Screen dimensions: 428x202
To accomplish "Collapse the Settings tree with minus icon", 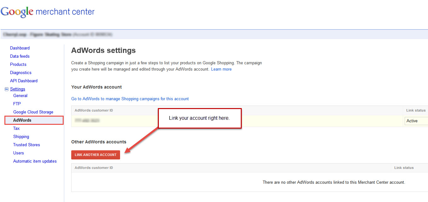I will coord(7,89).
